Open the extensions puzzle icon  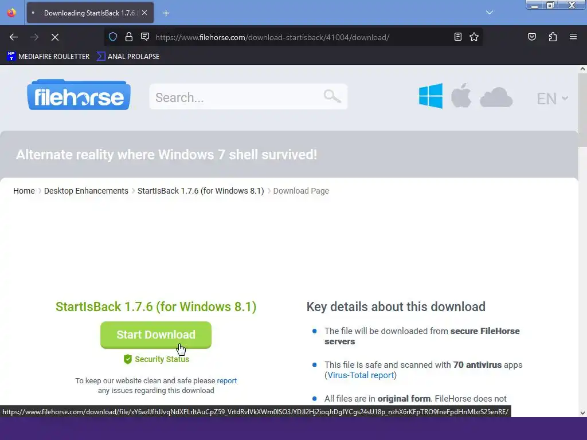click(553, 37)
